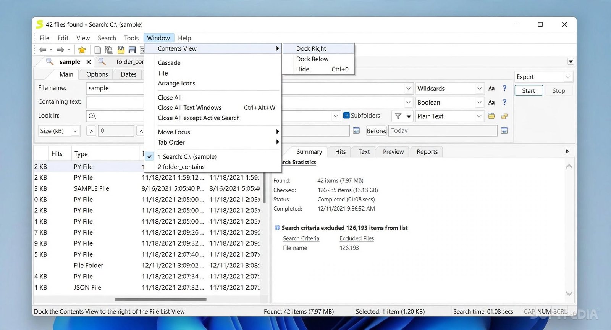Click the browse folder icon beside Plain Text
The image size is (611, 330).
491,116
